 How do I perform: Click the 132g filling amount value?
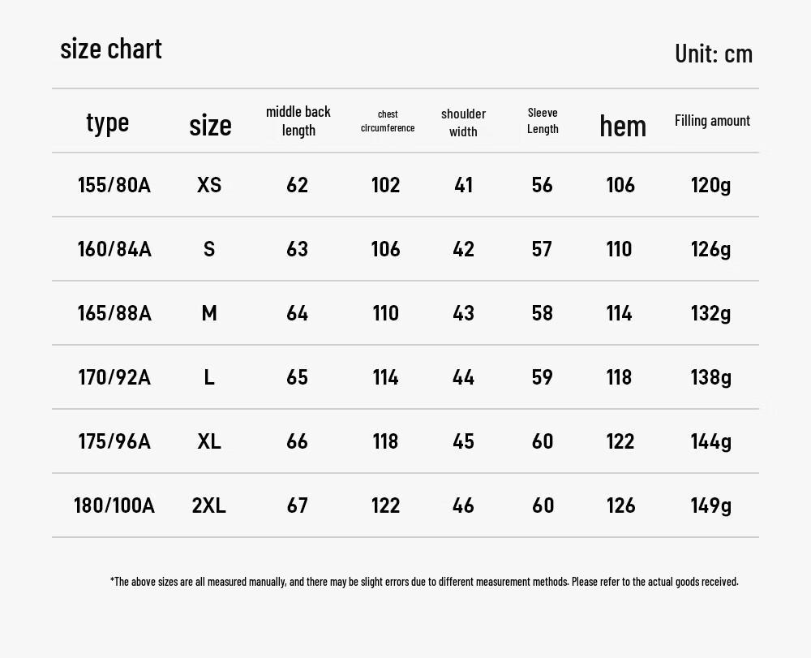point(711,313)
